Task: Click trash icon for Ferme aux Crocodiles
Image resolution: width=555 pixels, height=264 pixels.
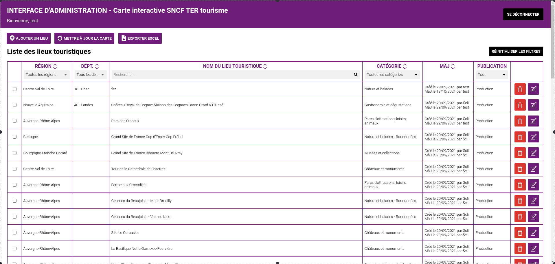Action: (x=520, y=185)
